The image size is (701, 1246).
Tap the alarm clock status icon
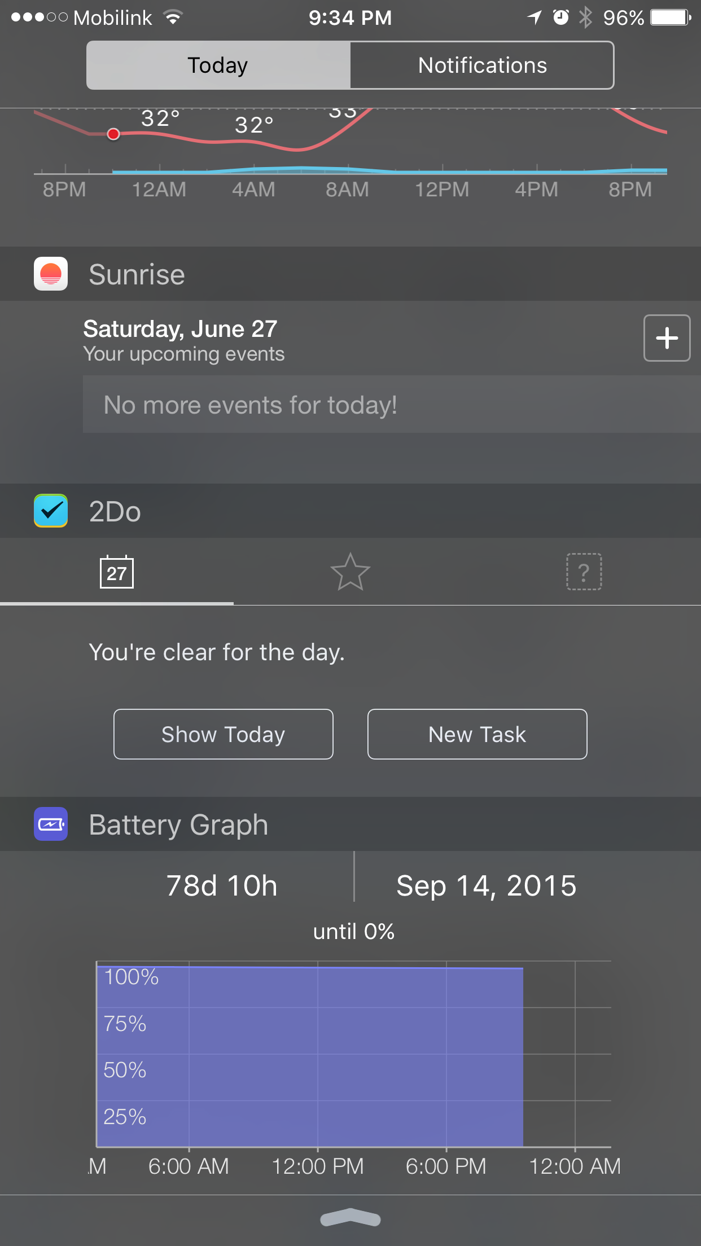560,17
